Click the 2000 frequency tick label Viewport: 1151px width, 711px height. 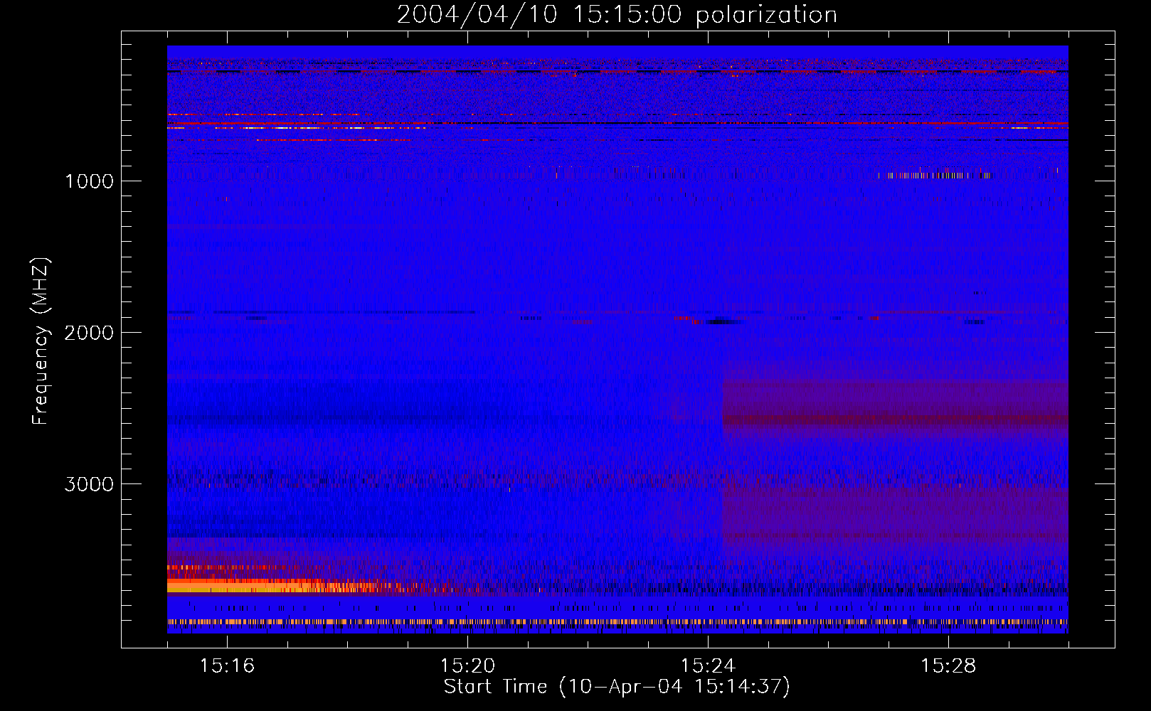point(89,333)
